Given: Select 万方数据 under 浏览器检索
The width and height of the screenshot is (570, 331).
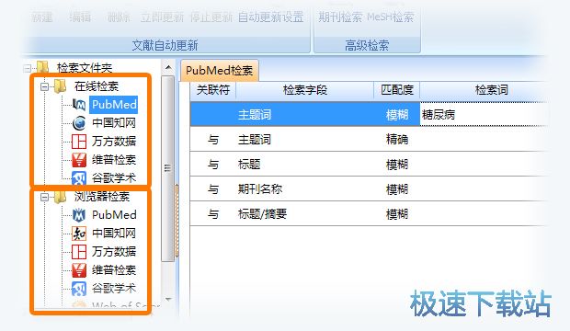Looking at the screenshot, I should [114, 252].
